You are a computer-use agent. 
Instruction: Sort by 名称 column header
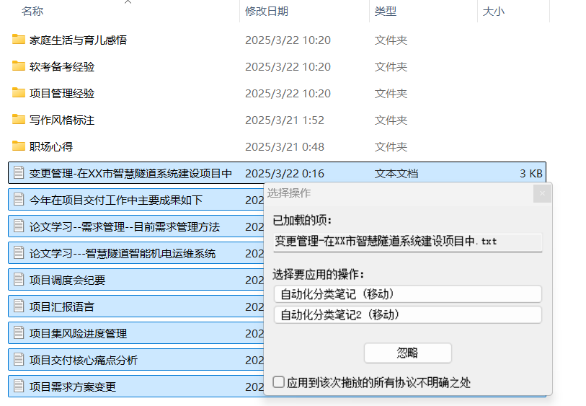pos(32,12)
